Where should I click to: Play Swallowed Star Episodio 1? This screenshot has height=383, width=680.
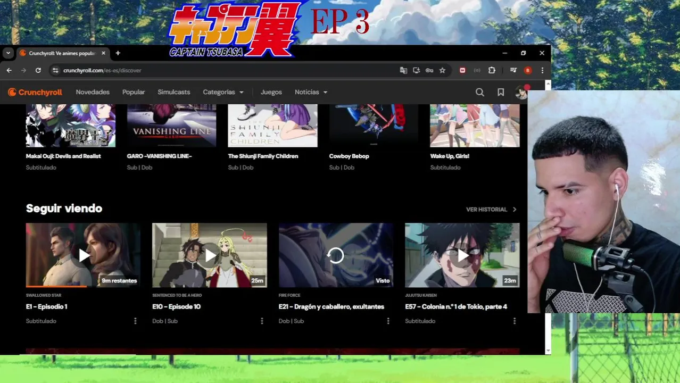click(x=83, y=255)
